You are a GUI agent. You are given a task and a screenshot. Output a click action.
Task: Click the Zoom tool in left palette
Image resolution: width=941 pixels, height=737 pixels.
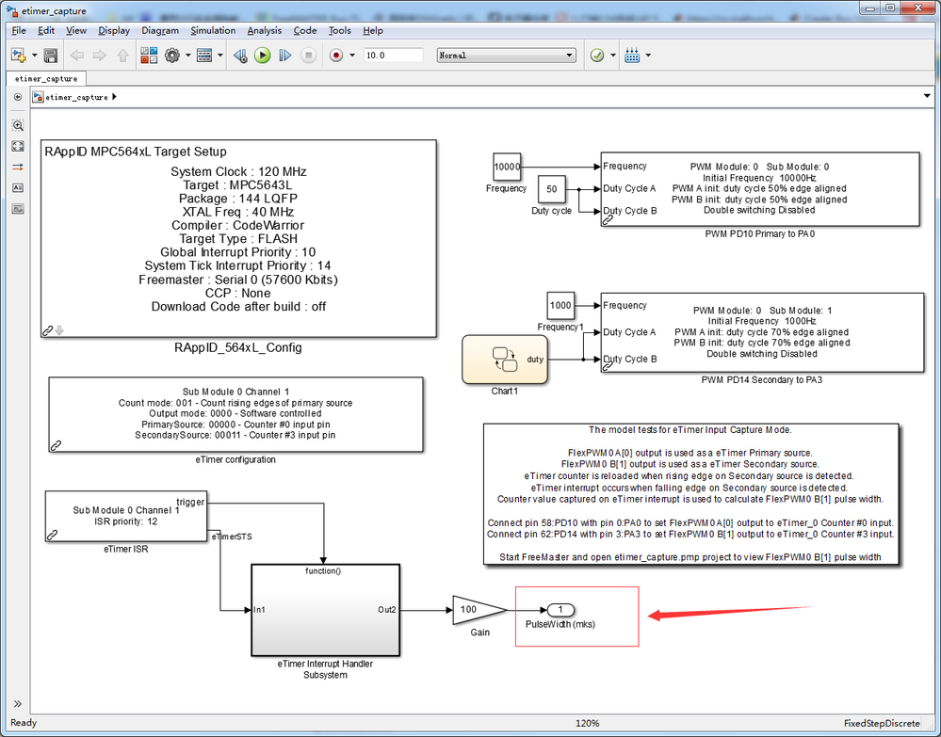pos(18,125)
